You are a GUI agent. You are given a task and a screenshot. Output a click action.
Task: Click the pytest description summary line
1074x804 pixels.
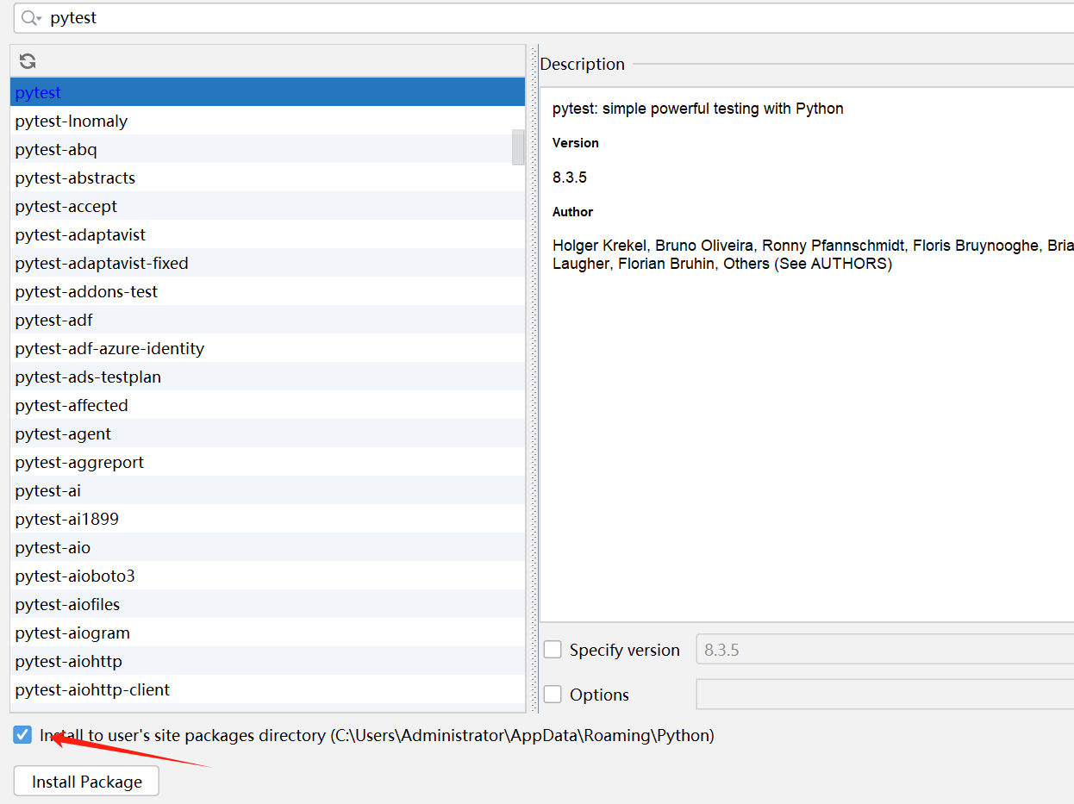point(698,109)
